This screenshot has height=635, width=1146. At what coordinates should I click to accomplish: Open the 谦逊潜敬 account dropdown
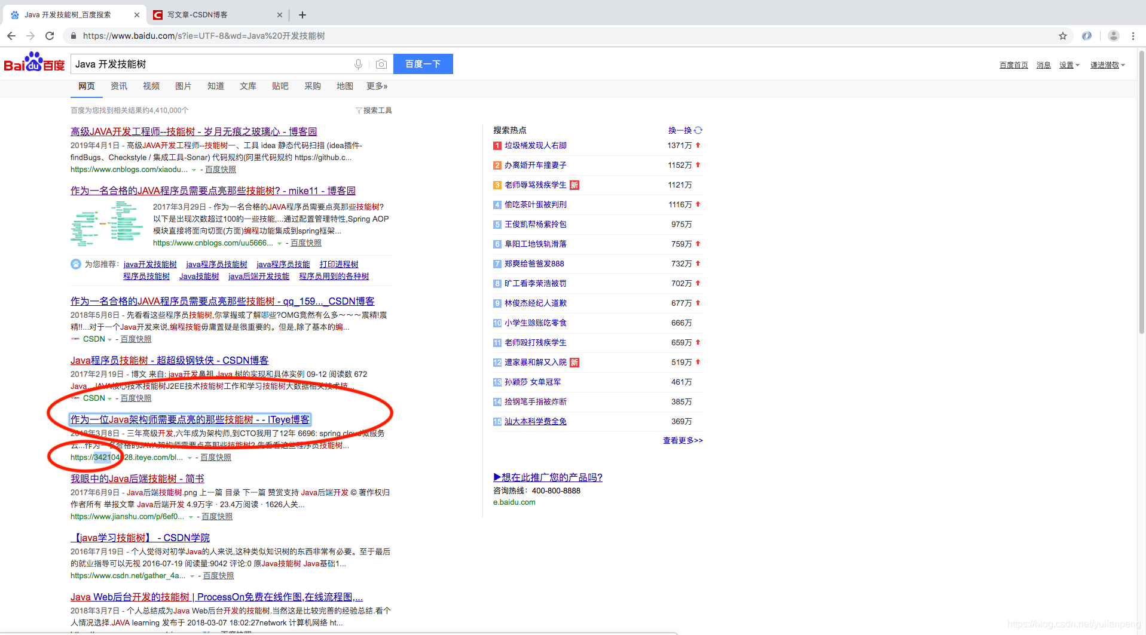1108,65
